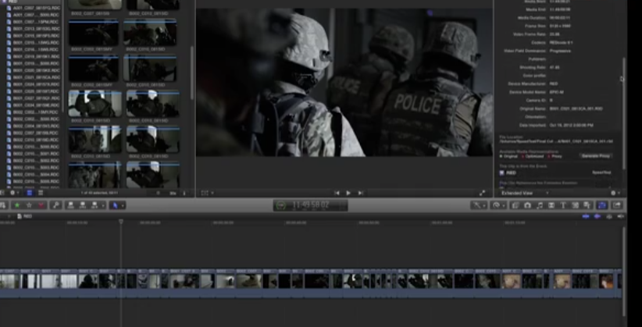Viewport: 642px width, 327px height.
Task: Click the File Location path text
Action: click(556, 141)
